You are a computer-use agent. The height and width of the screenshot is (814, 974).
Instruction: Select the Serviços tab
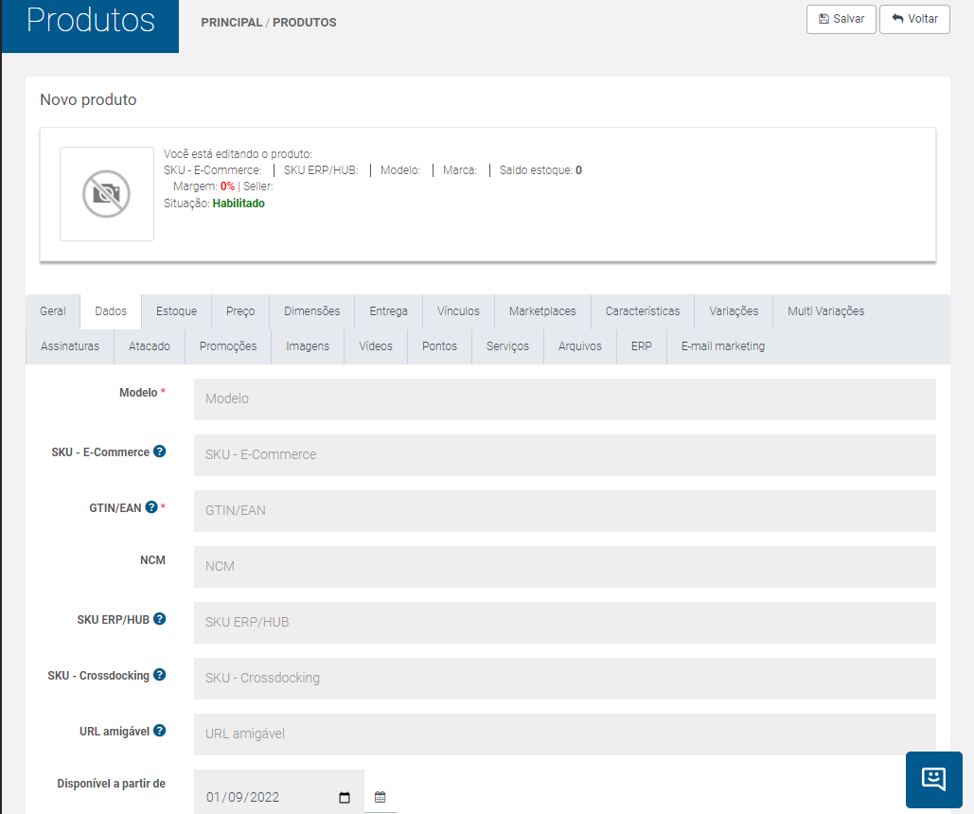point(507,346)
